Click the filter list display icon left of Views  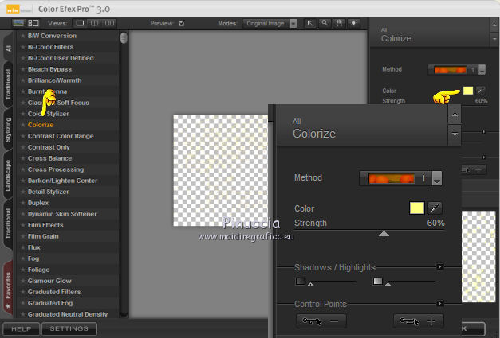[x=33, y=23]
